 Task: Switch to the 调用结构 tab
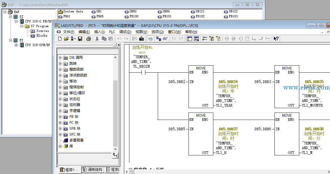pyautogui.click(x=92, y=170)
